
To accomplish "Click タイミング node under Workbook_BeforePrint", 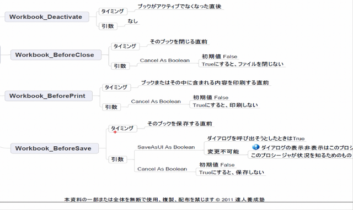I will point(116,87).
